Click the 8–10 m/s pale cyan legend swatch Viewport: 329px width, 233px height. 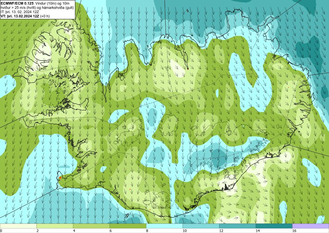164,226
